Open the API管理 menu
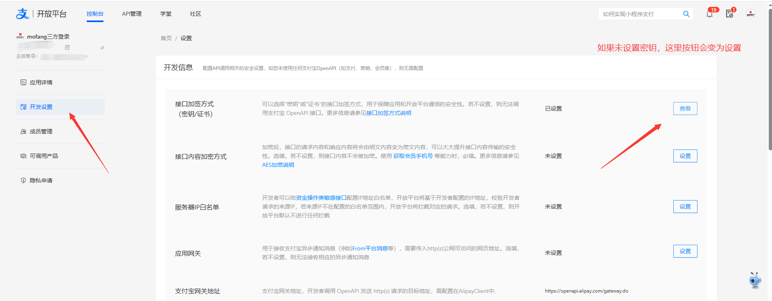Viewport: 772px width, 301px height. [132, 14]
